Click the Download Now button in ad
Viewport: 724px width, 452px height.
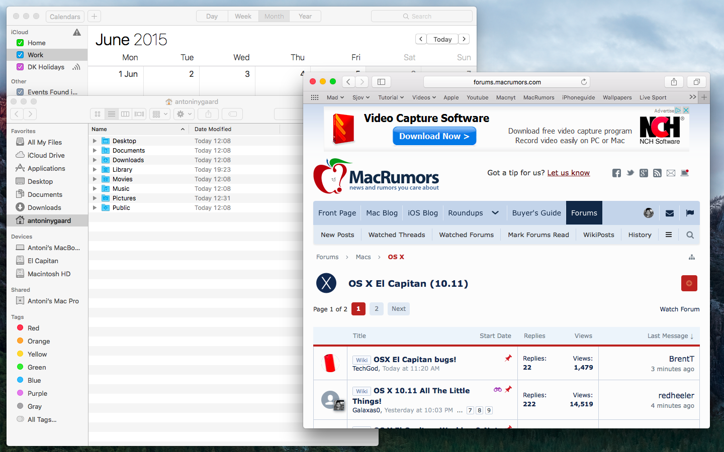434,136
